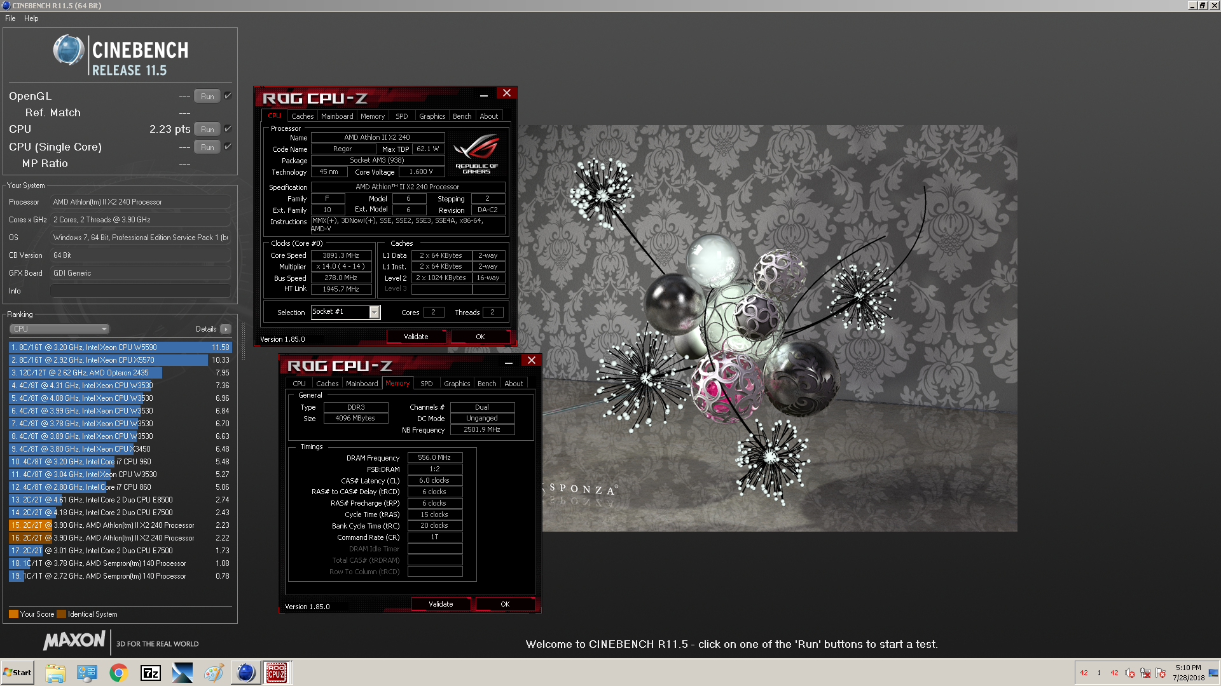Open the Help menu
This screenshot has height=686, width=1221.
31,18
